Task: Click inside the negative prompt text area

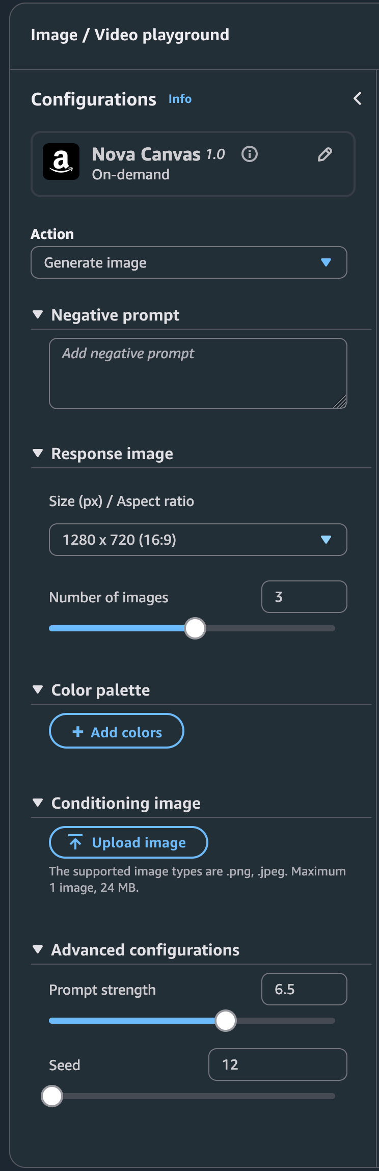Action: pos(198,373)
